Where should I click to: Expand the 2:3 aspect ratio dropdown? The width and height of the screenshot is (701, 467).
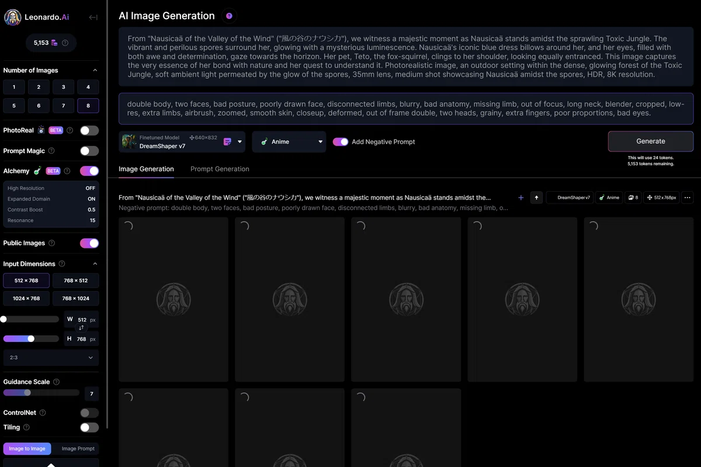[x=51, y=357]
